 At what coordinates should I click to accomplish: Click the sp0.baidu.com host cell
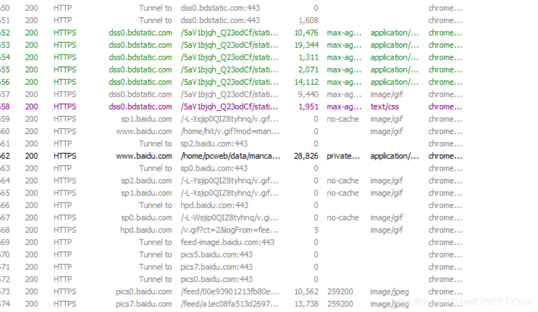point(146,218)
